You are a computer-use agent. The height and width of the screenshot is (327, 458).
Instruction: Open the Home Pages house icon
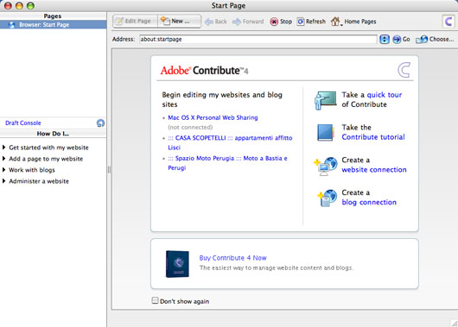pos(335,22)
